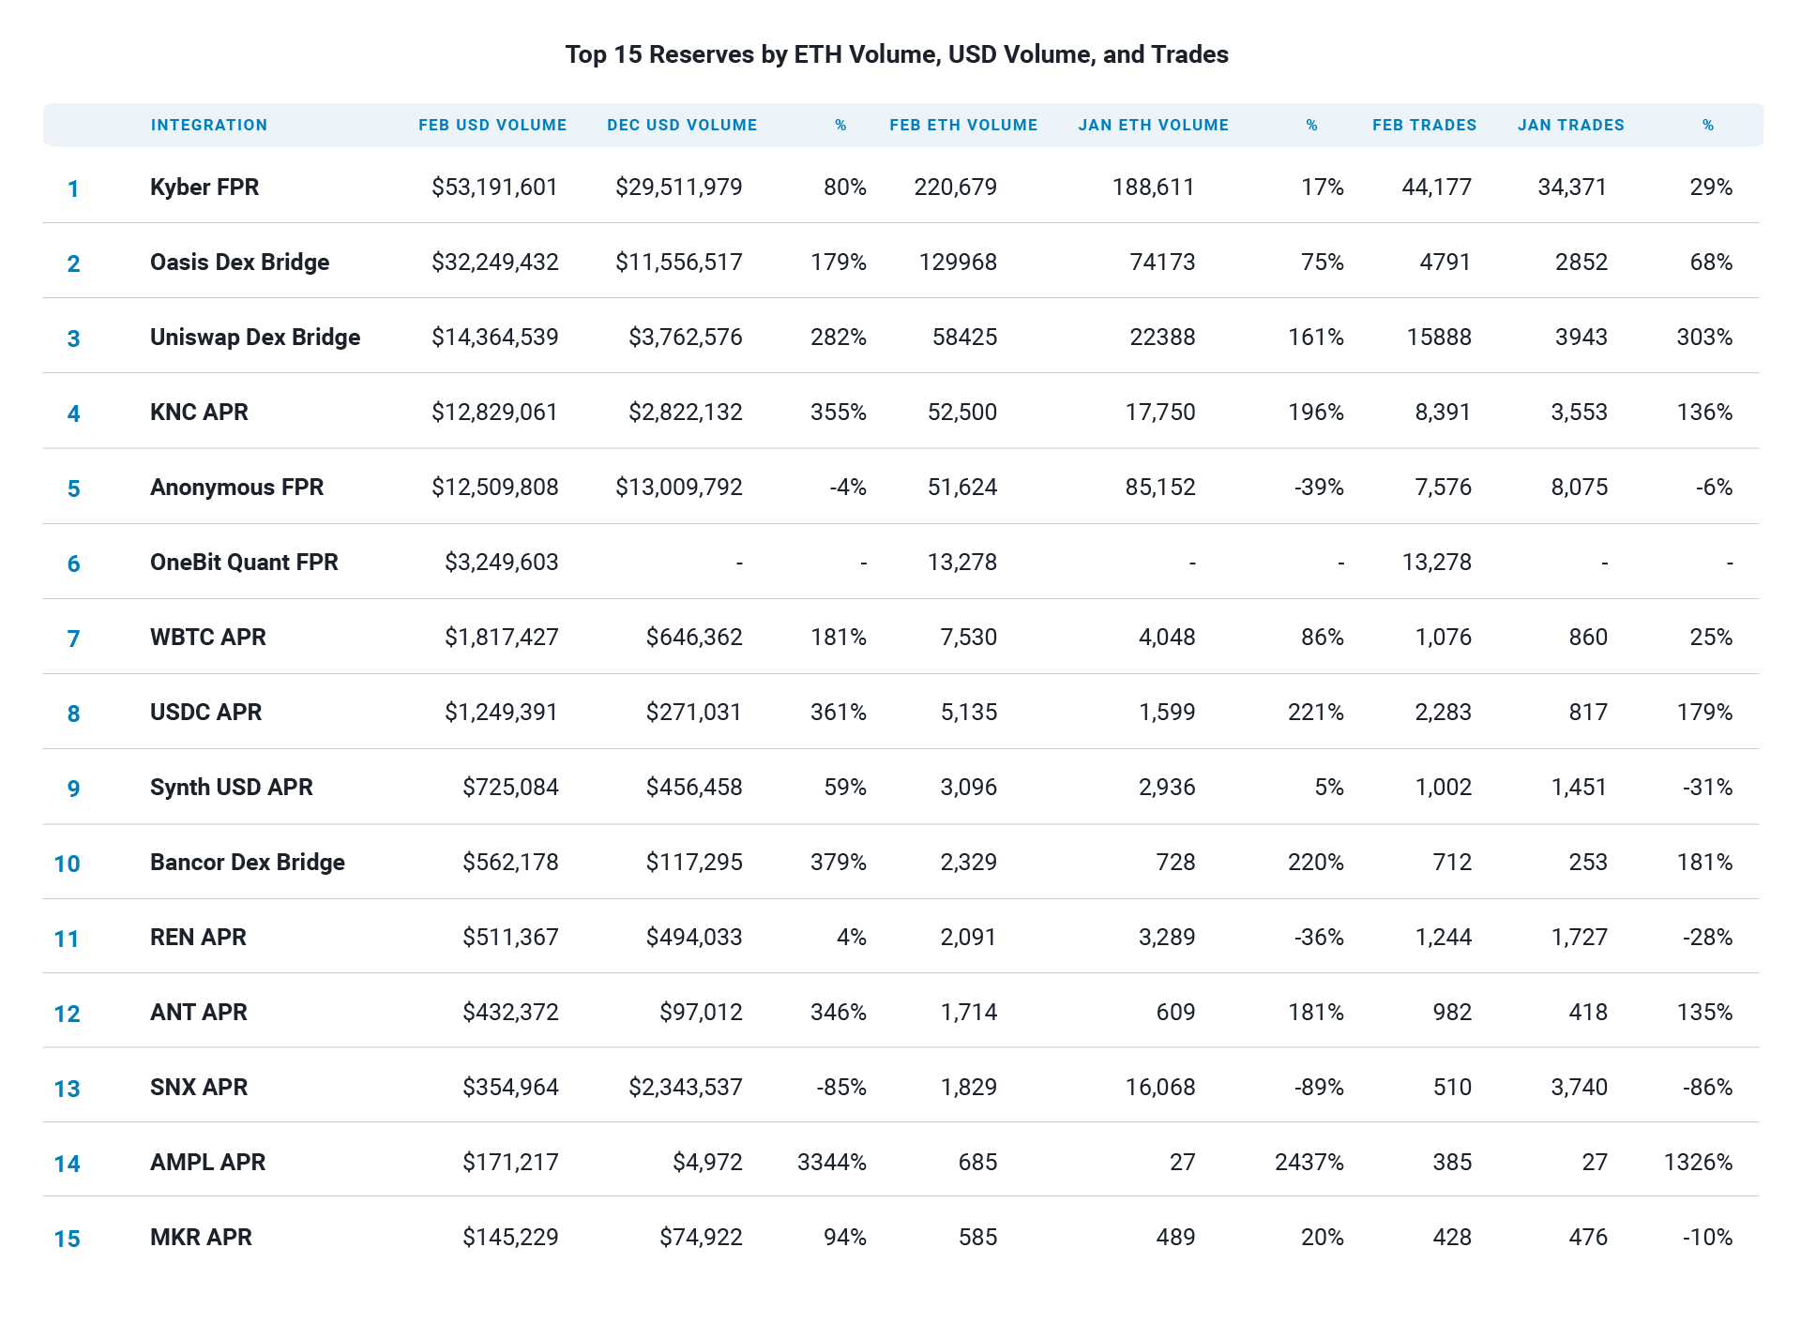The height and width of the screenshot is (1323, 1801).
Task: Click the Uniswap Dex Bridge name
Action: pyautogui.click(x=255, y=337)
